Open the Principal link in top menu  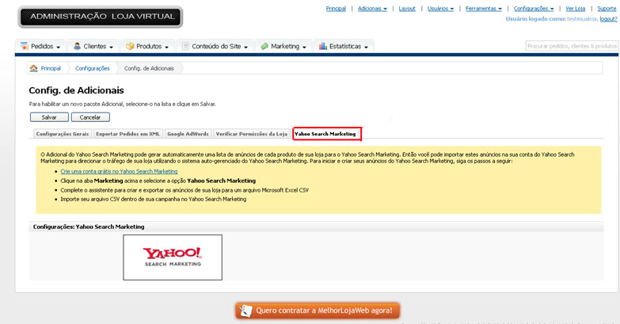pyautogui.click(x=336, y=8)
